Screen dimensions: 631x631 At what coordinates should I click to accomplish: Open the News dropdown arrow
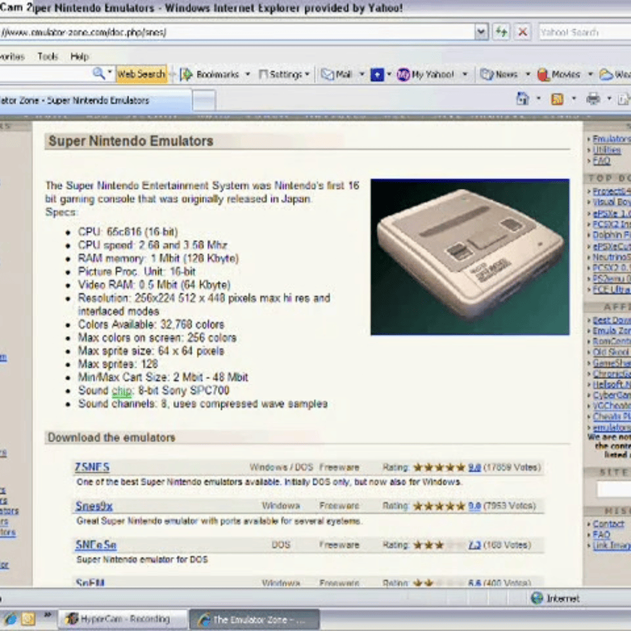pos(528,74)
